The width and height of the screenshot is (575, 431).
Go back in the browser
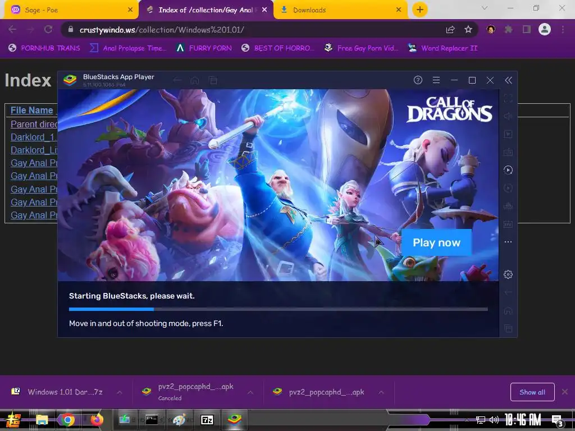(x=12, y=29)
